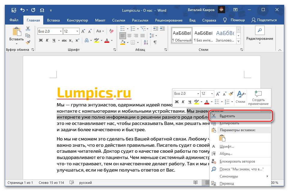The height and width of the screenshot is (191, 289).
Task: Click the Clear Formatting eraser icon
Action: [112, 31]
